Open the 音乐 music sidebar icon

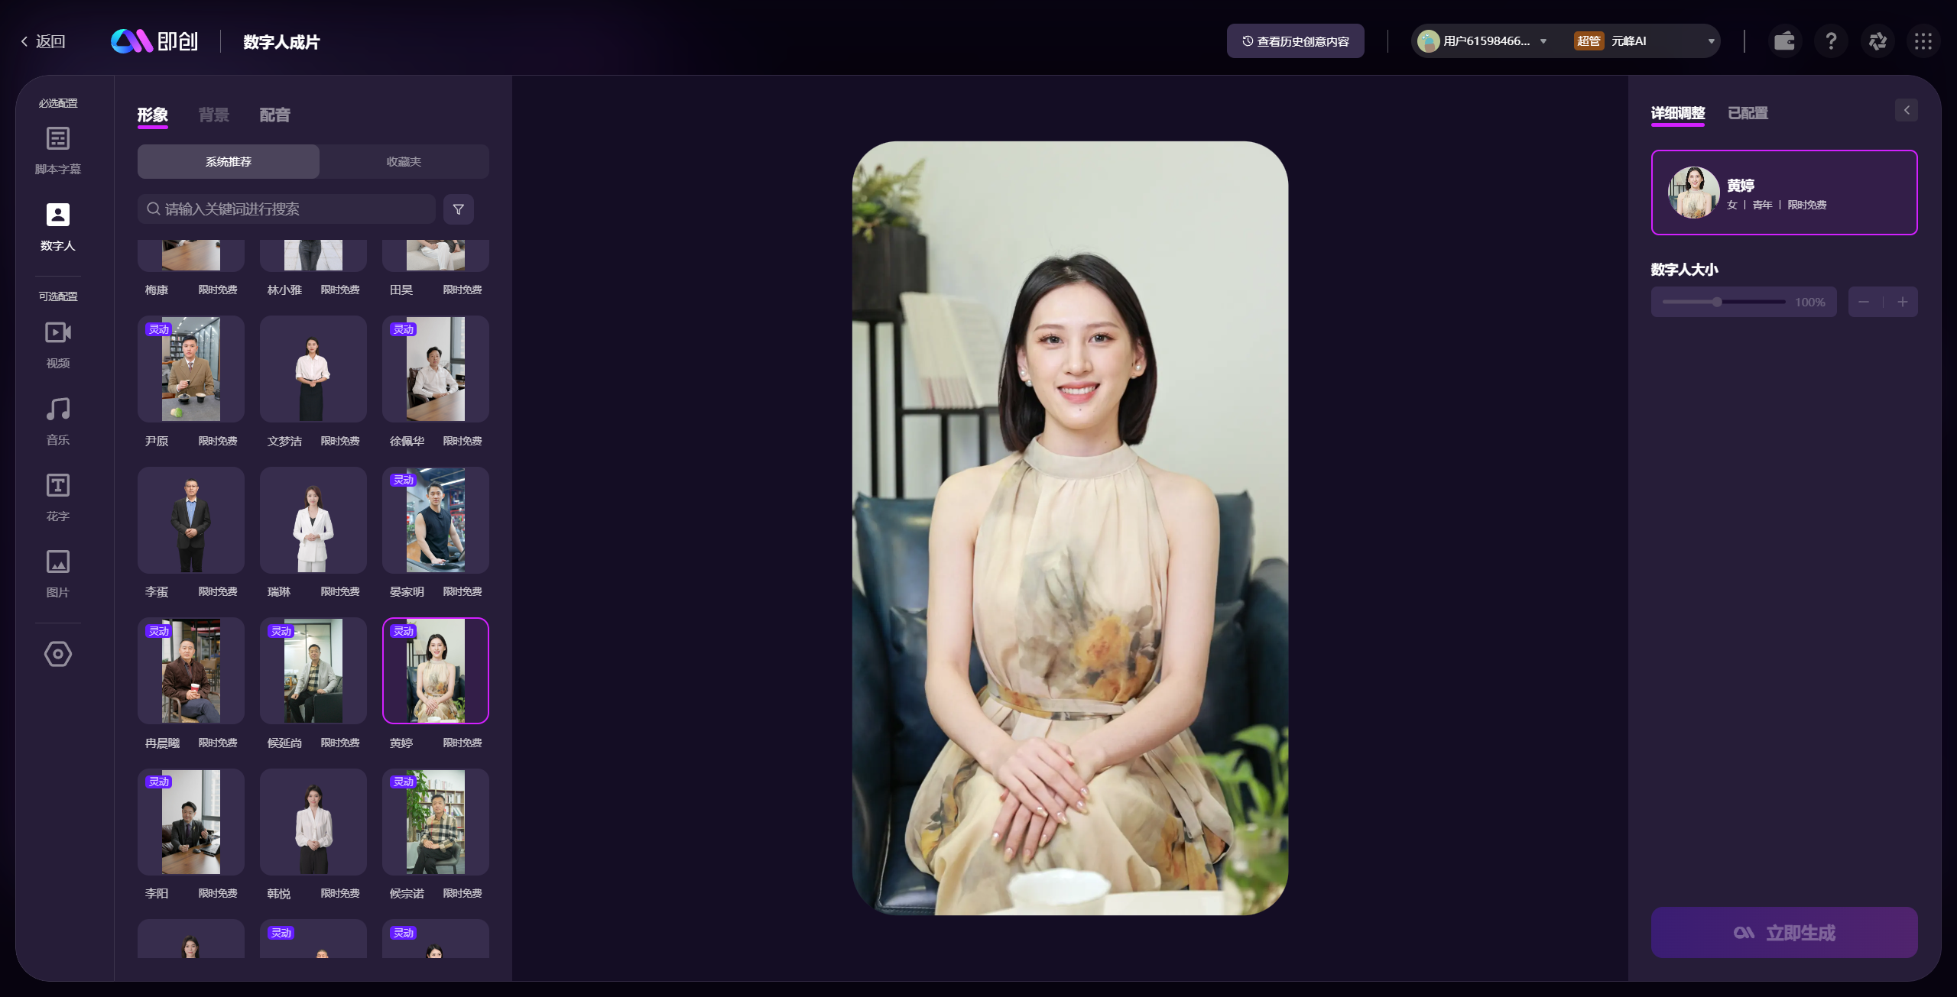[58, 409]
